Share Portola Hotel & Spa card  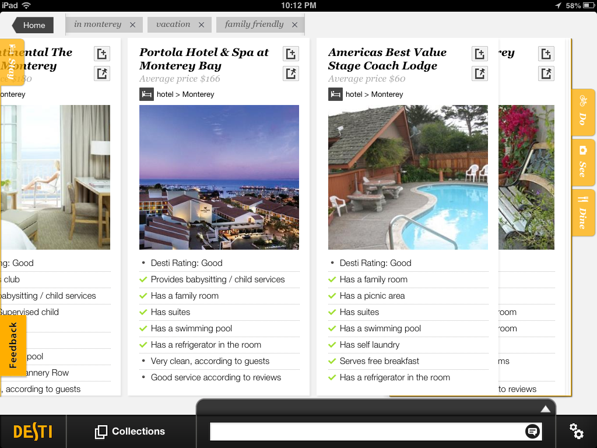291,73
